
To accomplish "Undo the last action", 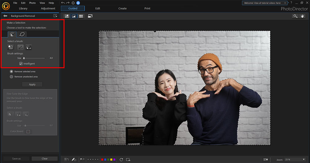I will [x=63, y=3].
